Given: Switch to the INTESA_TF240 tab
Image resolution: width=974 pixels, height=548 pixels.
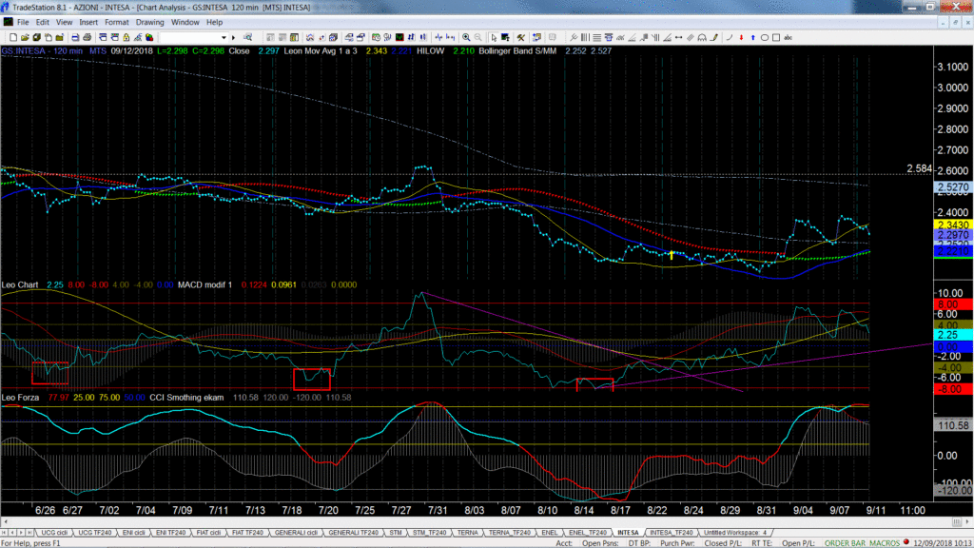Looking at the screenshot, I should click(671, 533).
